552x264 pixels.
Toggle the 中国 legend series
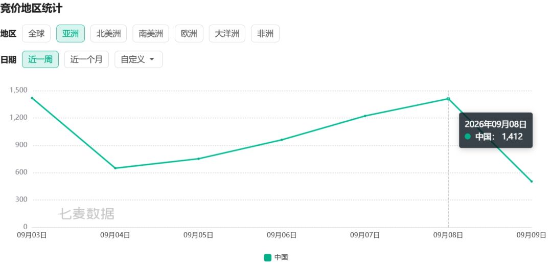point(276,258)
